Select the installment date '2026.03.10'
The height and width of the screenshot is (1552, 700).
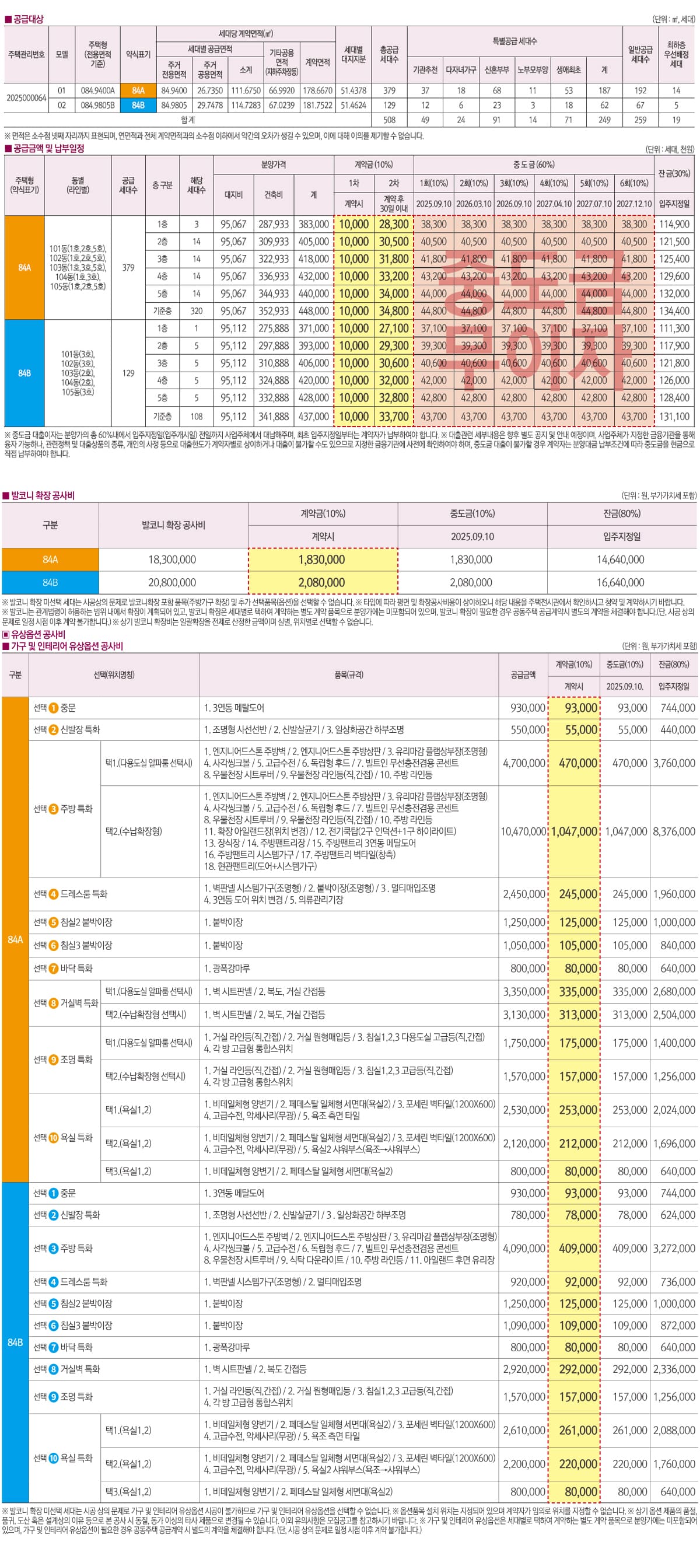pyautogui.click(x=474, y=204)
